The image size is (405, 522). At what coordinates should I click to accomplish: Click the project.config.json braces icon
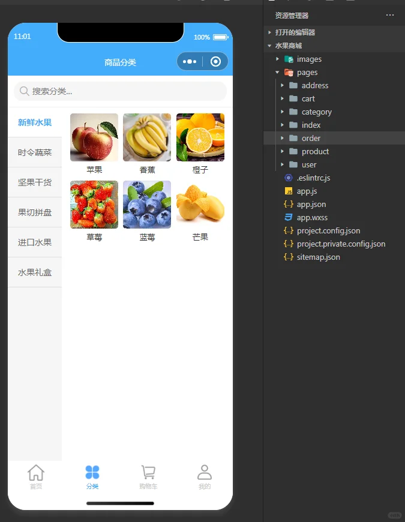click(x=289, y=230)
